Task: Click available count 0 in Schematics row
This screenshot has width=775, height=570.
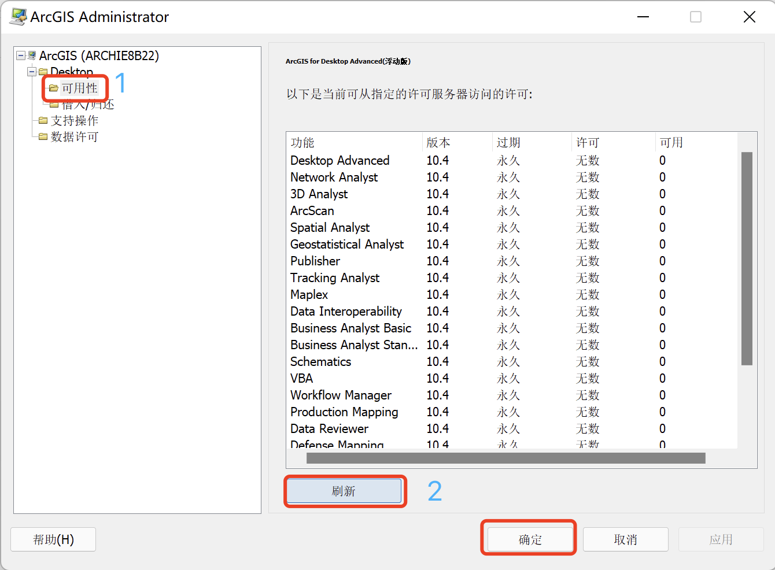Action: [x=662, y=361]
